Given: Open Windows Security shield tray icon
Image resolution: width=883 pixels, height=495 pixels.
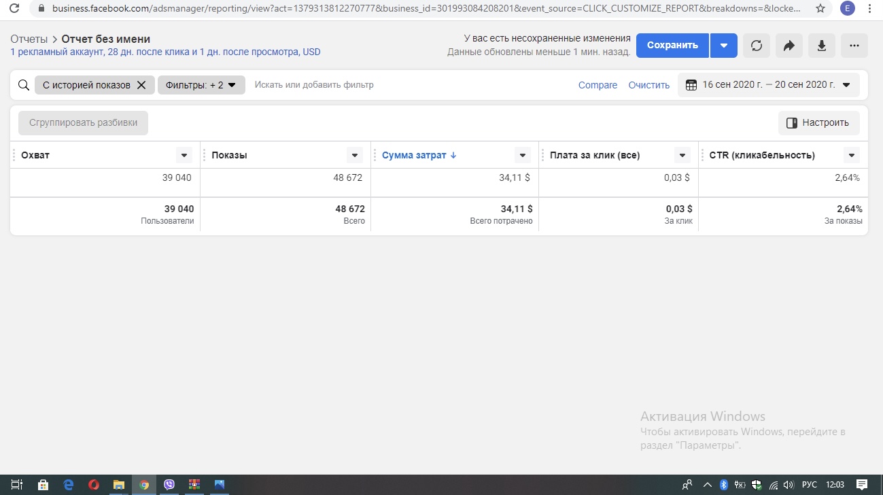Looking at the screenshot, I should point(757,485).
